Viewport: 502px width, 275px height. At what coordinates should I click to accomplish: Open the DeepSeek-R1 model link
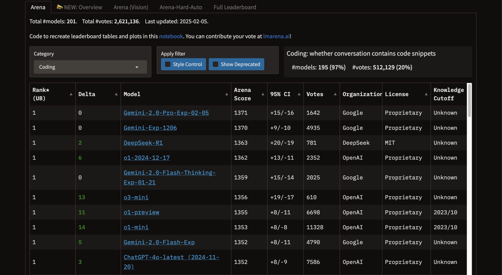[143, 143]
